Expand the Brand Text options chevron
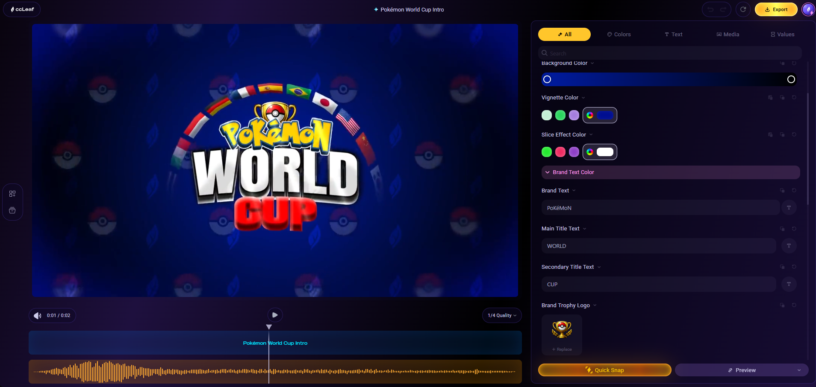The image size is (816, 387). (x=574, y=191)
